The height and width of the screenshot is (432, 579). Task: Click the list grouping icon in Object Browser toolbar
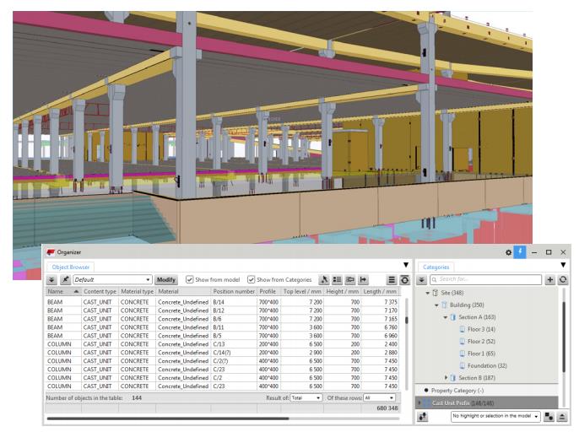point(337,280)
